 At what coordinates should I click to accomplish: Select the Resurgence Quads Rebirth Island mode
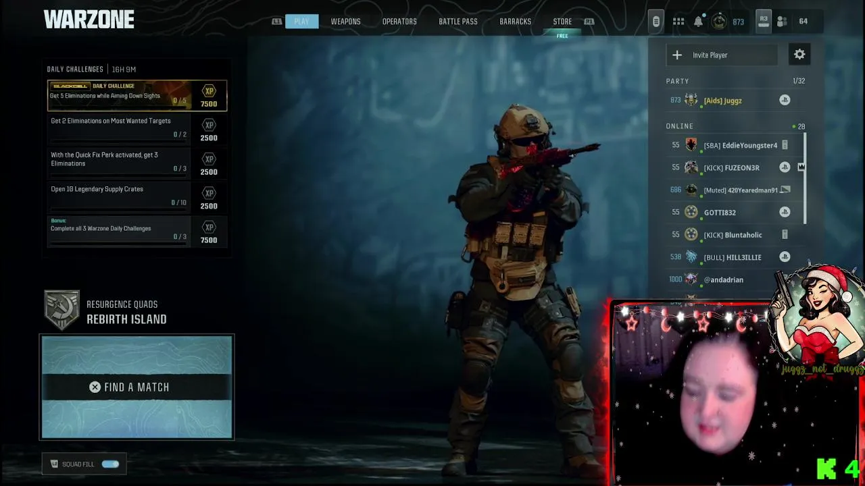[x=126, y=312]
